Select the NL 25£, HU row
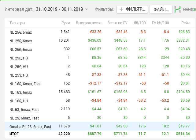Viewport: 196px width, 140px height. tap(18, 58)
